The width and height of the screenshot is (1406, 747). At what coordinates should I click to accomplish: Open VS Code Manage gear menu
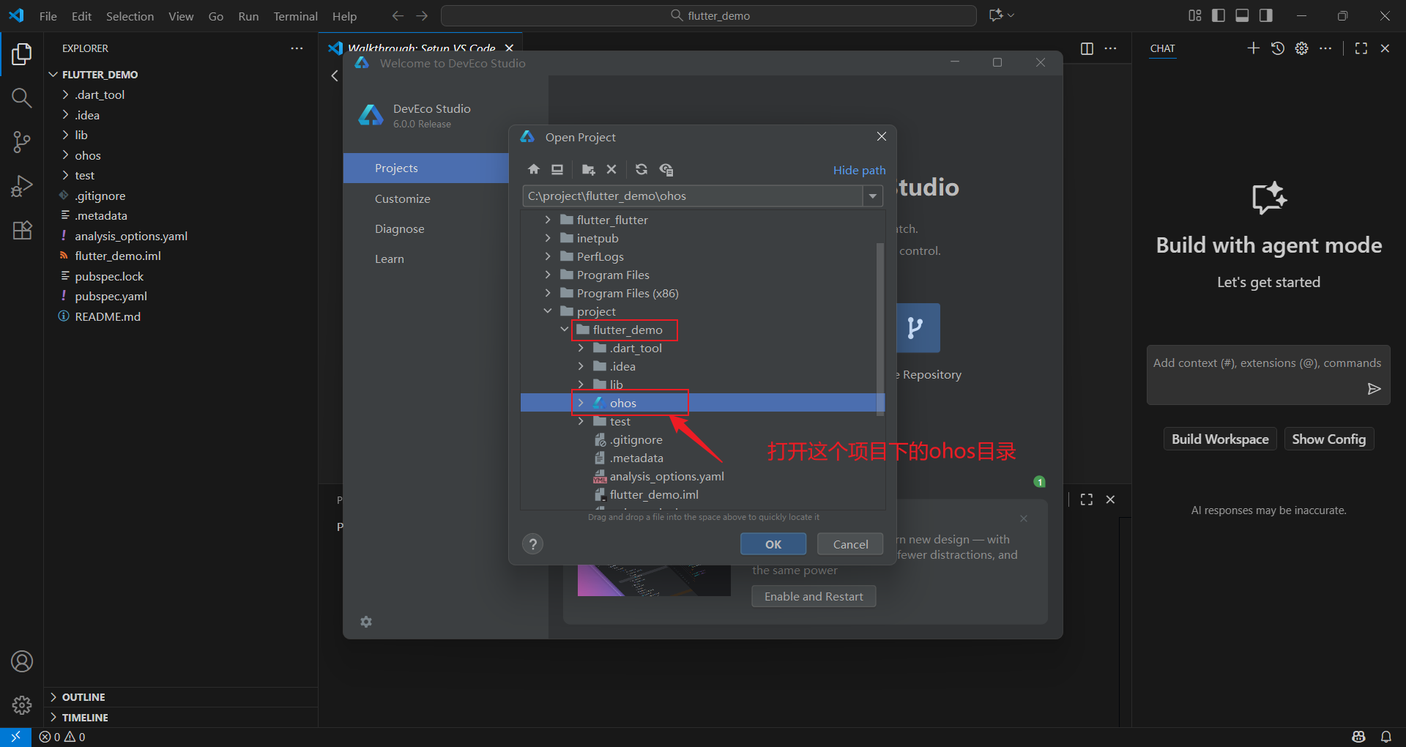[22, 705]
